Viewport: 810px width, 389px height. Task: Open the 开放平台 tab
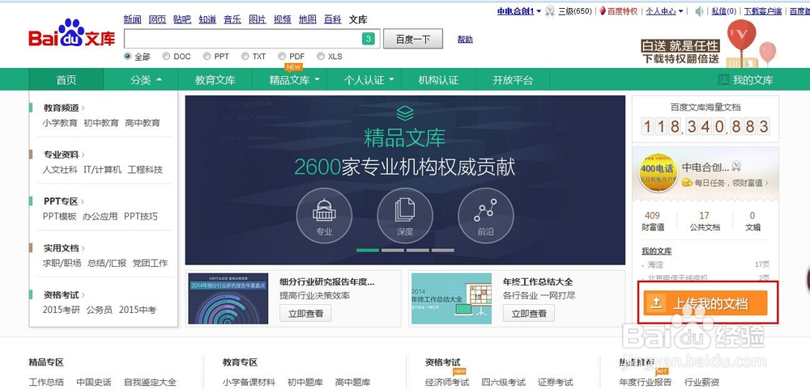(513, 80)
